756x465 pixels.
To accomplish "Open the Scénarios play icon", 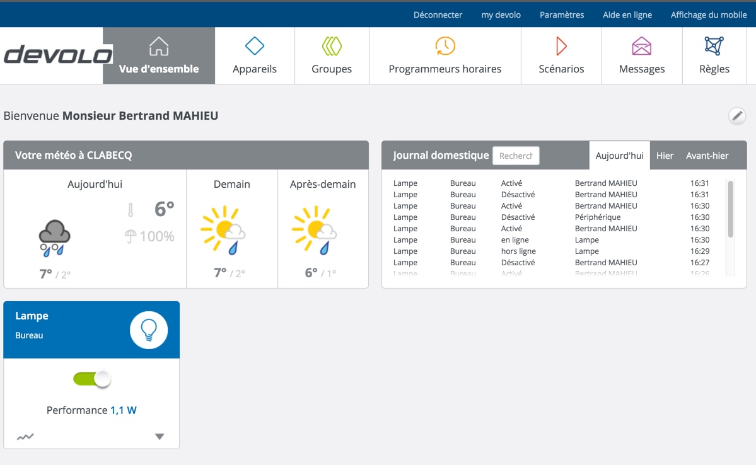I will (561, 46).
